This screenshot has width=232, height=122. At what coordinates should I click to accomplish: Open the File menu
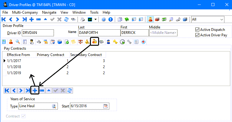click(5, 12)
